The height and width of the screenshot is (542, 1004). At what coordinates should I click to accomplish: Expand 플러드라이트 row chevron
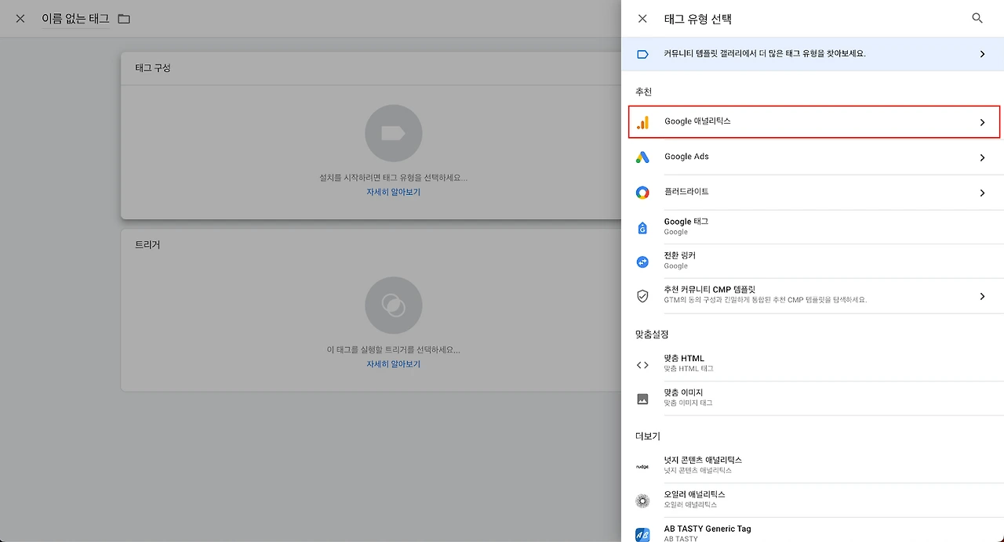pyautogui.click(x=982, y=193)
